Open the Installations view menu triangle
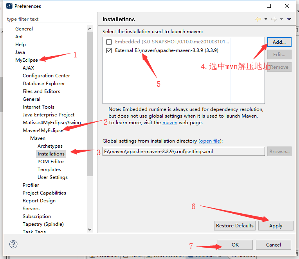The height and width of the screenshot is (259, 299). [x=289, y=19]
